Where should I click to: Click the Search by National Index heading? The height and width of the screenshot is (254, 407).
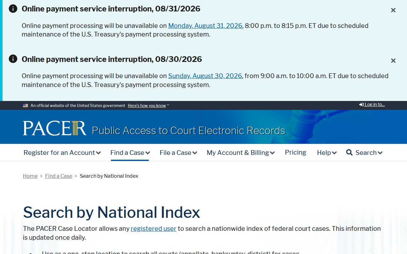click(112, 212)
